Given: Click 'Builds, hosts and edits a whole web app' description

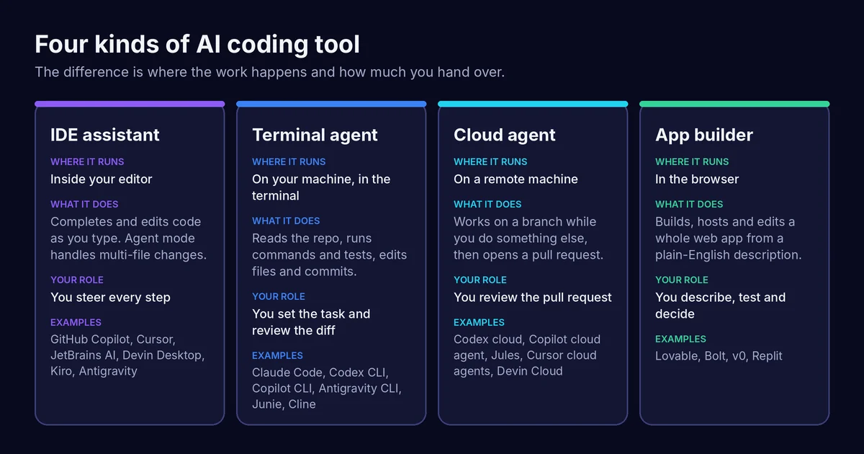Looking at the screenshot, I should [728, 239].
